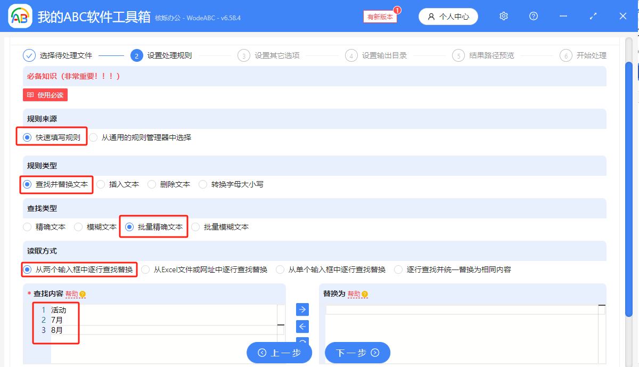The width and height of the screenshot is (639, 367).
Task: Click the 上一步 button
Action: [x=279, y=353]
